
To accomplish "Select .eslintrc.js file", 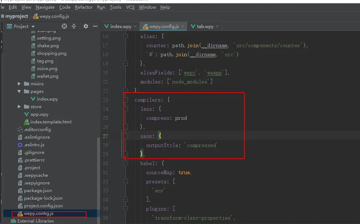I will point(34,144).
